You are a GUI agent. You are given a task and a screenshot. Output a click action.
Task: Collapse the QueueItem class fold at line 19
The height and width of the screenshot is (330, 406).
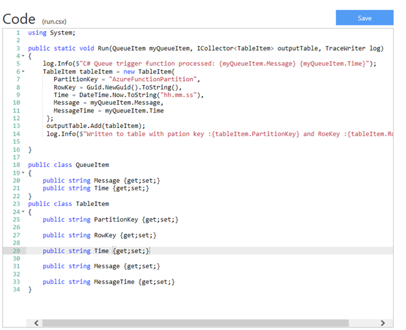(x=23, y=173)
